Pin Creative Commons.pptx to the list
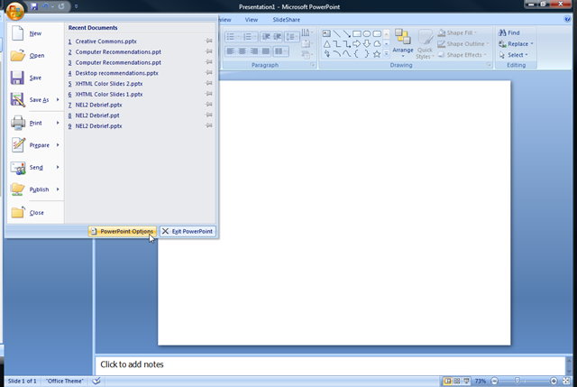The width and height of the screenshot is (577, 387). (x=209, y=41)
